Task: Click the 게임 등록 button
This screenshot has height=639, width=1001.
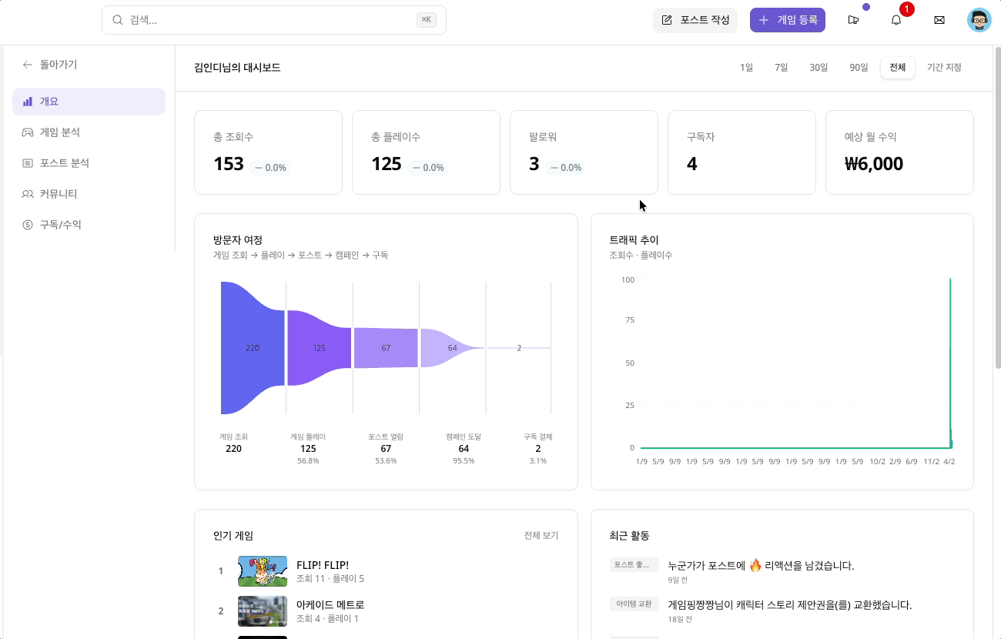Action: 787,20
